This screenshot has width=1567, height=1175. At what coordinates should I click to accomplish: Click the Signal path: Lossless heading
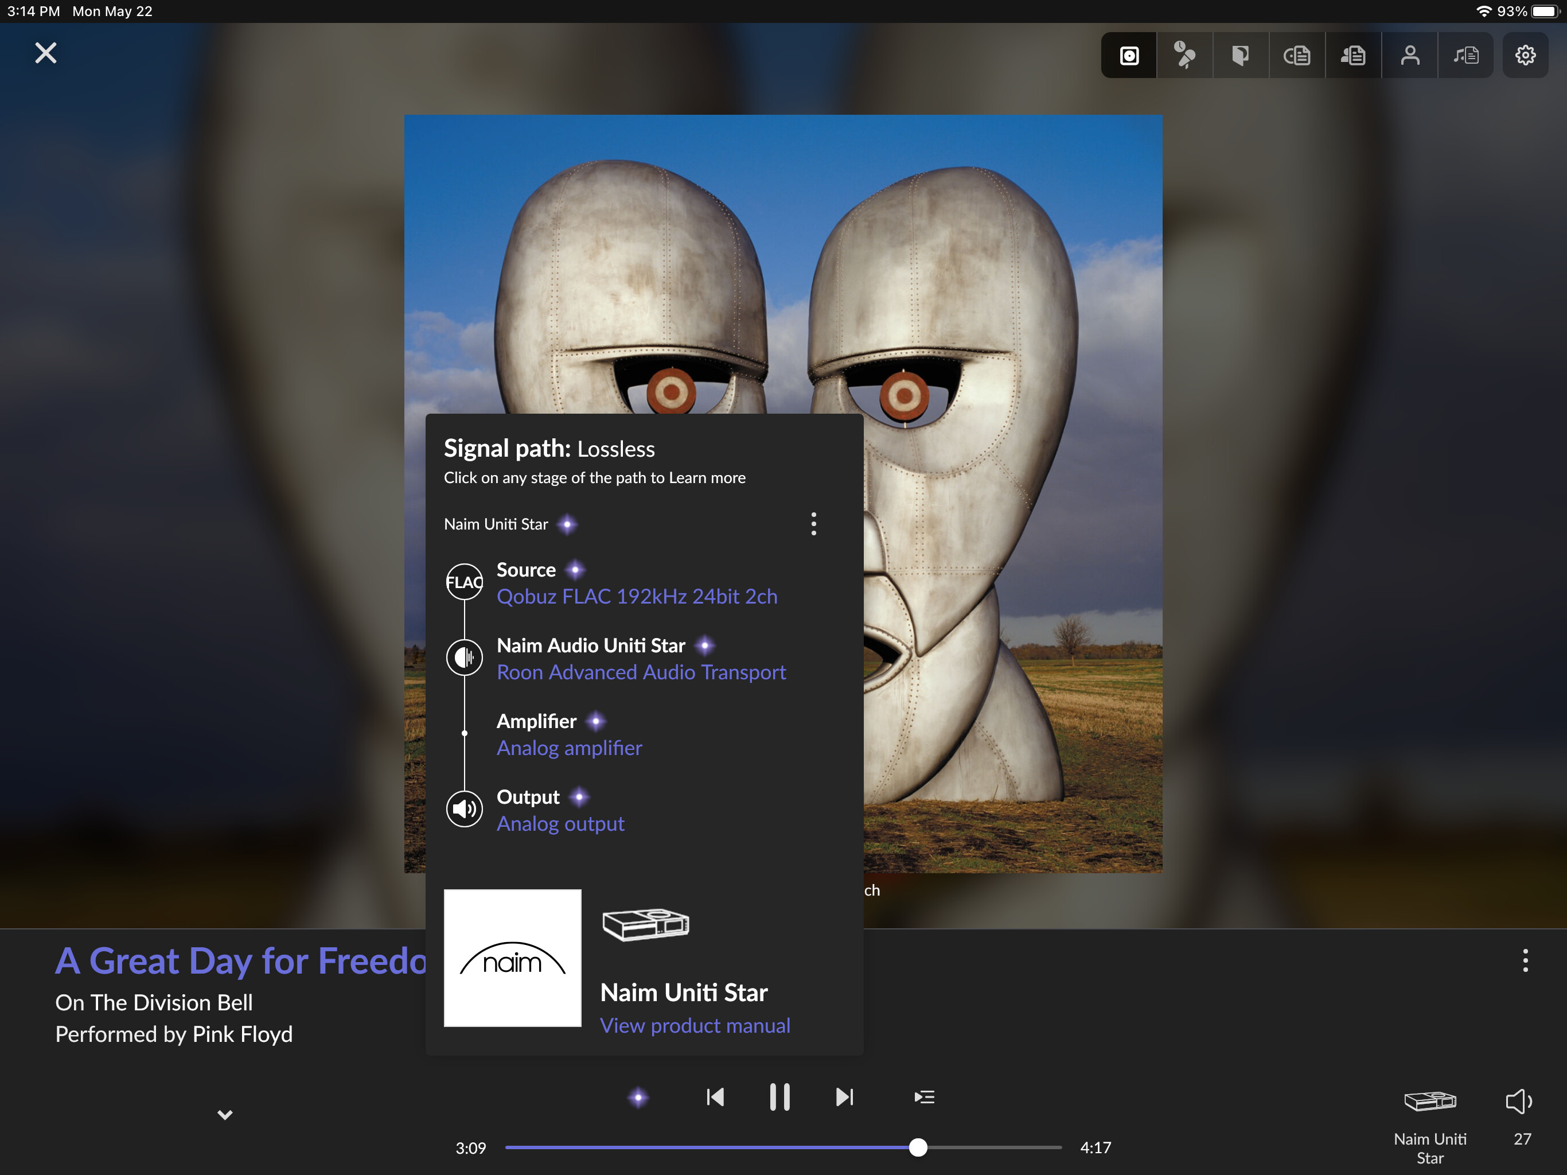click(x=549, y=449)
